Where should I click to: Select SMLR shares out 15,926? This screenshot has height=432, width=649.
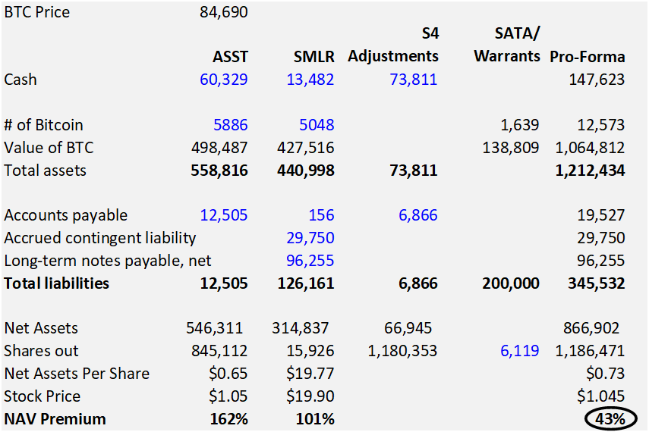click(x=310, y=351)
